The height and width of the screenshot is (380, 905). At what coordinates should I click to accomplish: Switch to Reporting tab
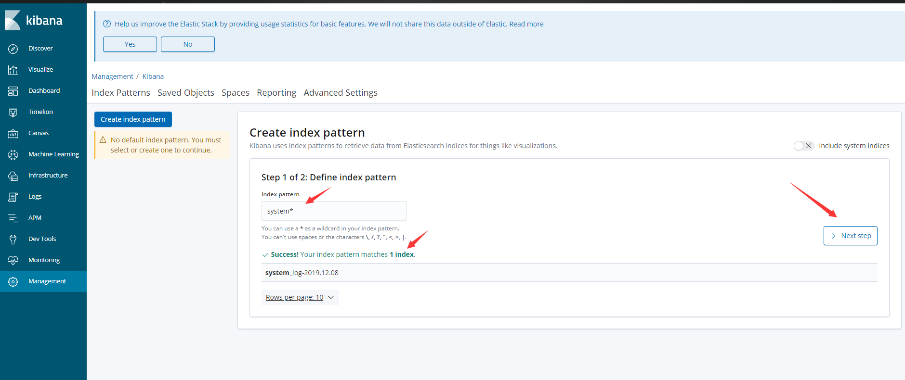coord(276,93)
